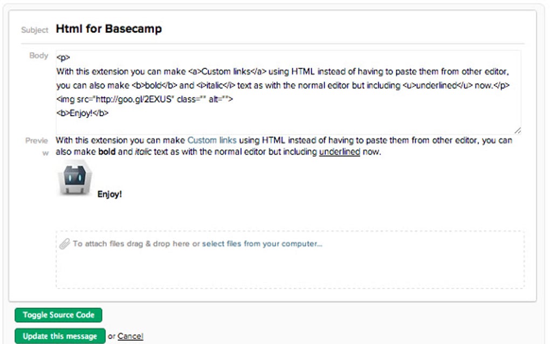This screenshot has height=344, width=550.
Task: Click the Subject field label
Action: [x=34, y=30]
